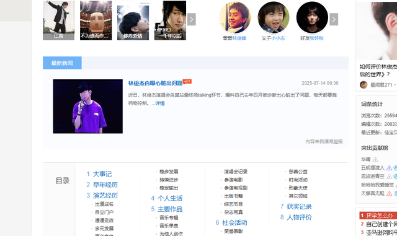
Task: Go to subsection 参演电影
Action: click(233, 180)
